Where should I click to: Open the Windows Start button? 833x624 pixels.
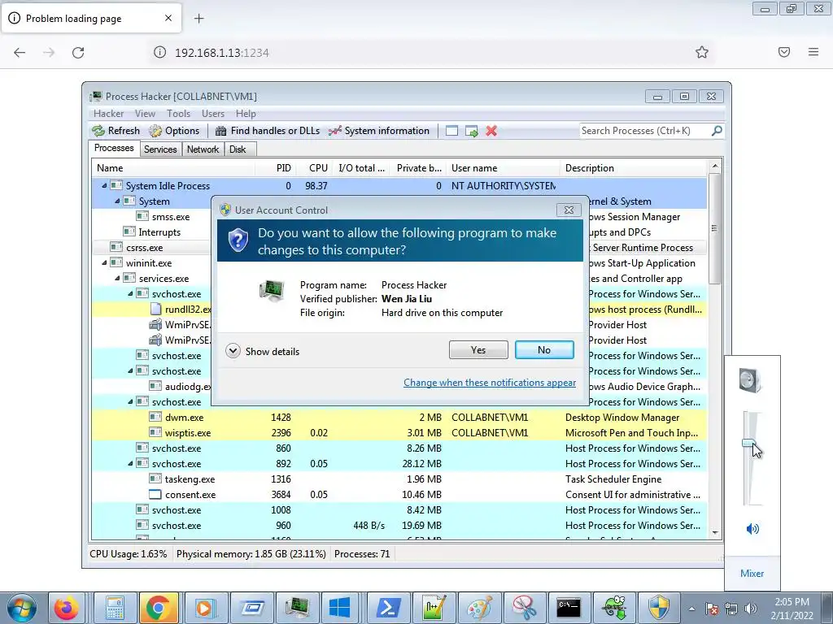pos(21,608)
